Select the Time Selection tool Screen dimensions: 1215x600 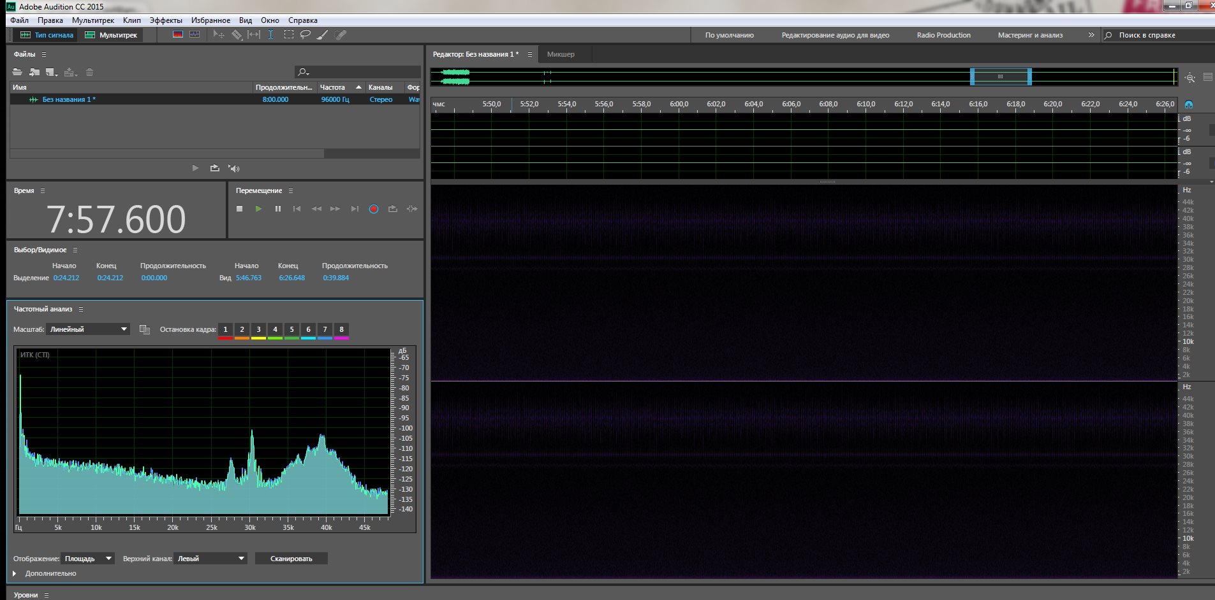271,35
